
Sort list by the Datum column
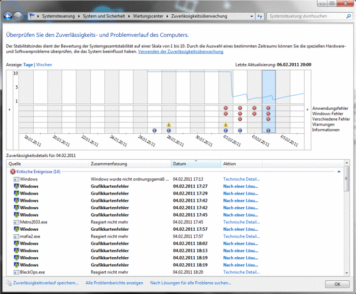[x=196, y=164]
